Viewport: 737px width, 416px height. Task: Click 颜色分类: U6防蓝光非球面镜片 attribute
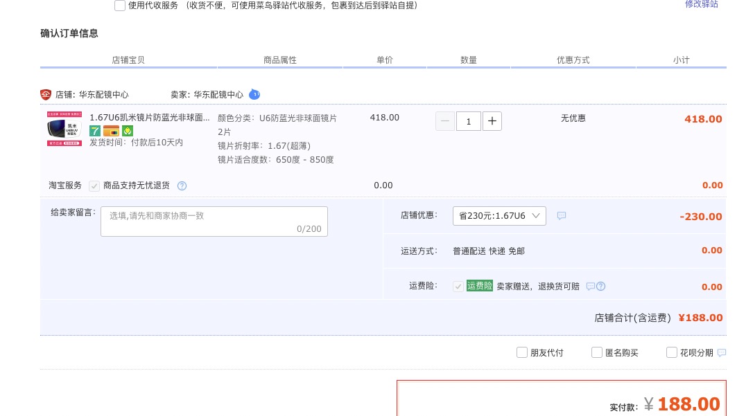pos(277,118)
